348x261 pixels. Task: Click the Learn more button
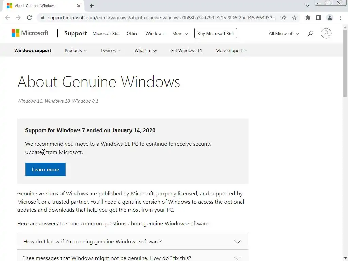(x=46, y=170)
